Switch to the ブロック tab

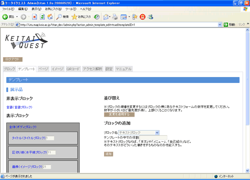coord(9,69)
